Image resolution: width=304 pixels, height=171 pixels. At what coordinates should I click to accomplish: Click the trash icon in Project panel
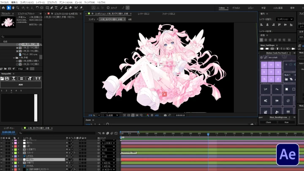click(27, 69)
